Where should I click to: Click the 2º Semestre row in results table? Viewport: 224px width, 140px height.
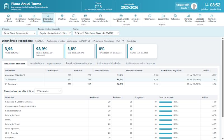point(111,84)
